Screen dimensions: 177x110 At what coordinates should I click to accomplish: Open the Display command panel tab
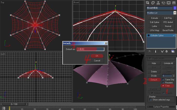[169, 3]
